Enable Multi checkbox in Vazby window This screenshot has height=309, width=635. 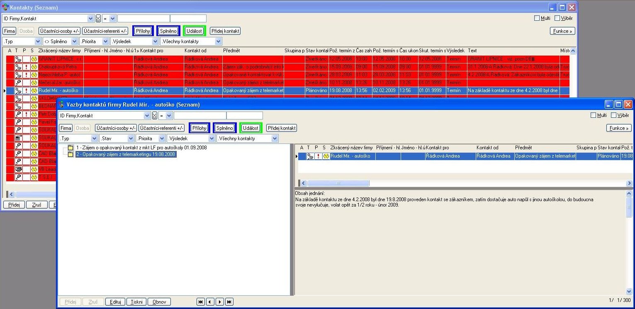tap(593, 115)
